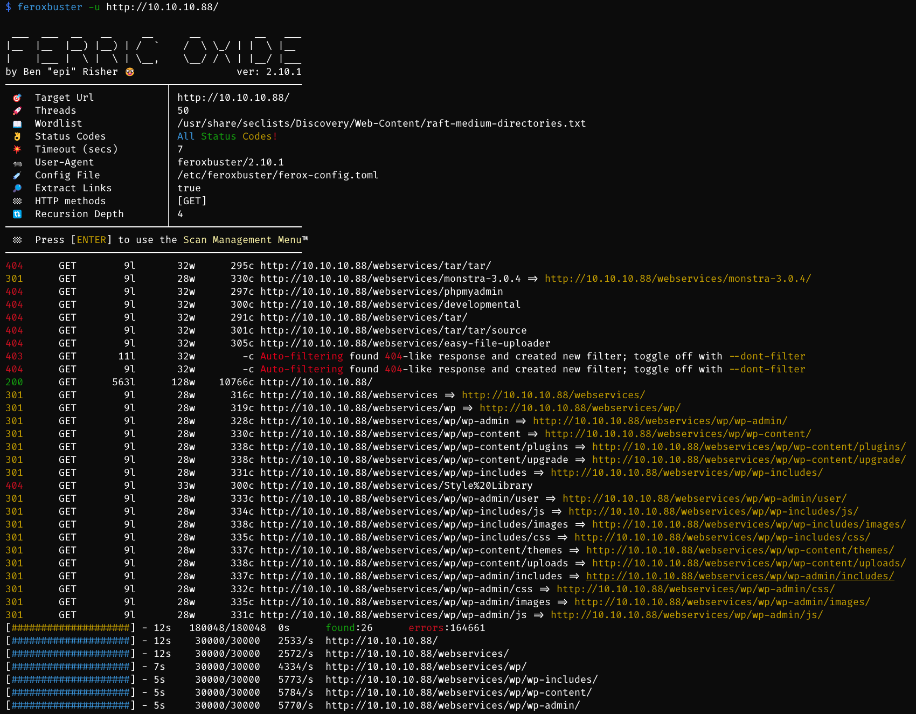Click the progress bar for webservices/wp/wp-includes/

tap(71, 680)
